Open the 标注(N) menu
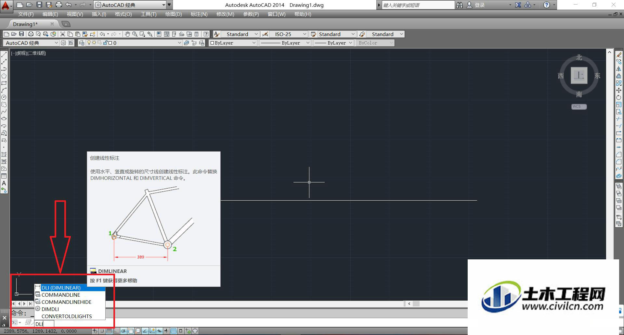The height and width of the screenshot is (335, 624). [x=199, y=14]
